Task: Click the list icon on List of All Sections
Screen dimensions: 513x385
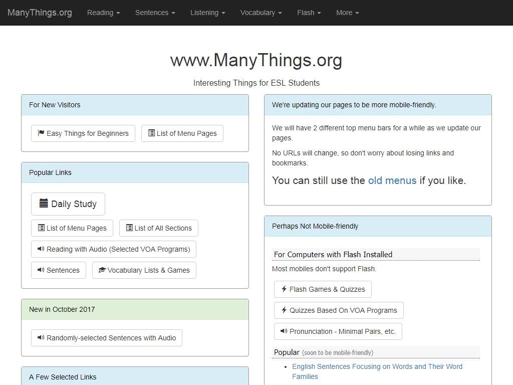Action: (x=129, y=228)
